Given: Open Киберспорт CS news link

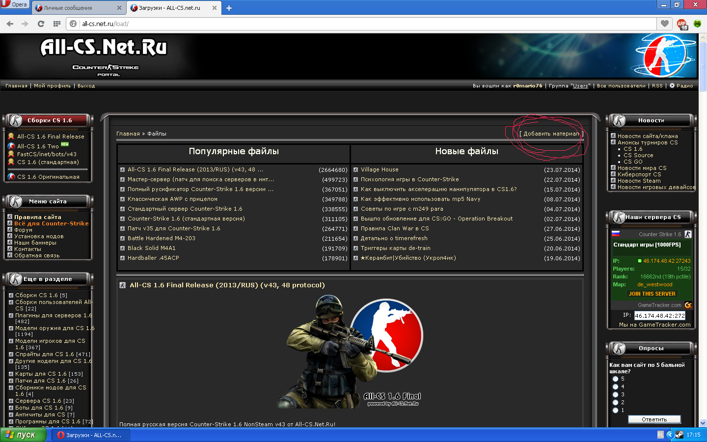Looking at the screenshot, I should 639,174.
